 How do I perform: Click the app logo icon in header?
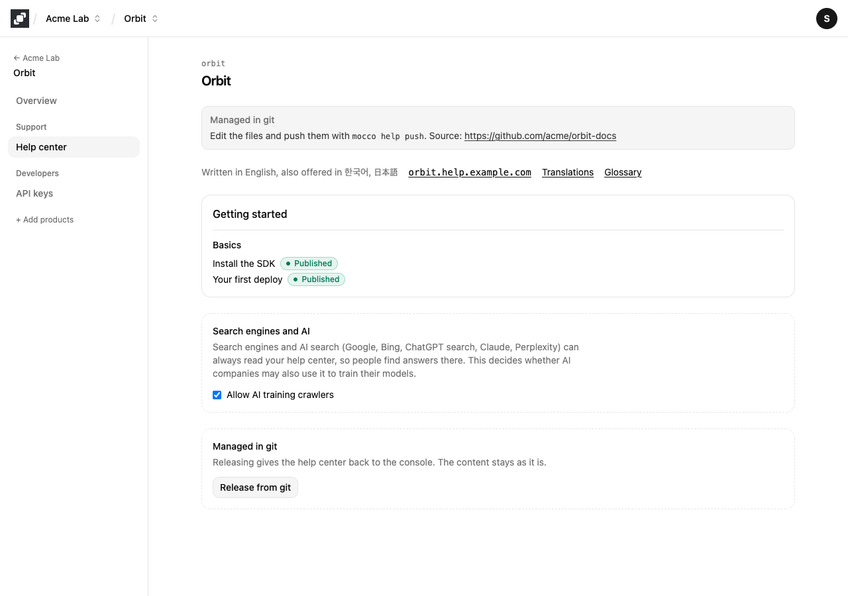pos(20,19)
